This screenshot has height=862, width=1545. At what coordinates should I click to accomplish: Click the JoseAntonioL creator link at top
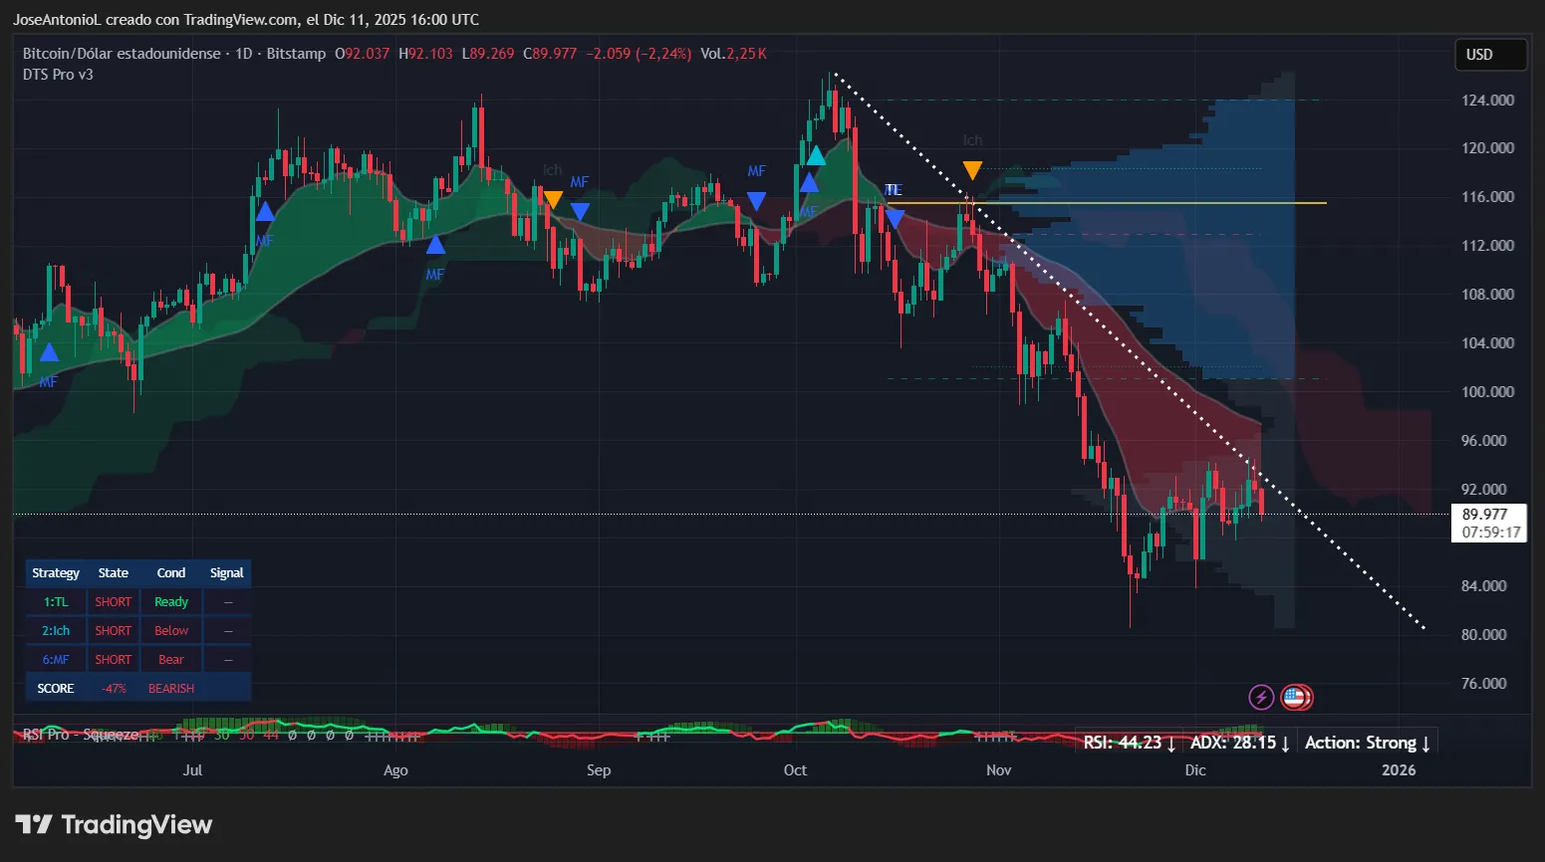(x=58, y=19)
